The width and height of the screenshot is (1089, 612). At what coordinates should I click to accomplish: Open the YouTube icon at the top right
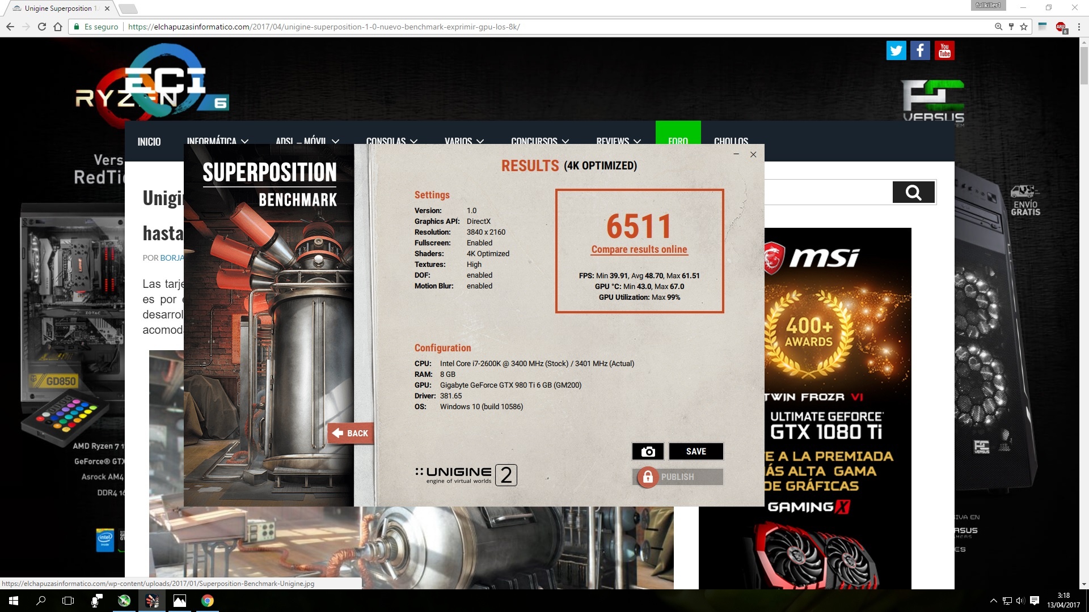944,50
